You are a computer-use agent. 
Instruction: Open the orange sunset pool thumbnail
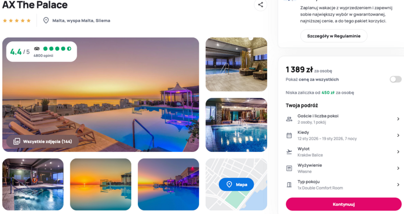(100, 184)
